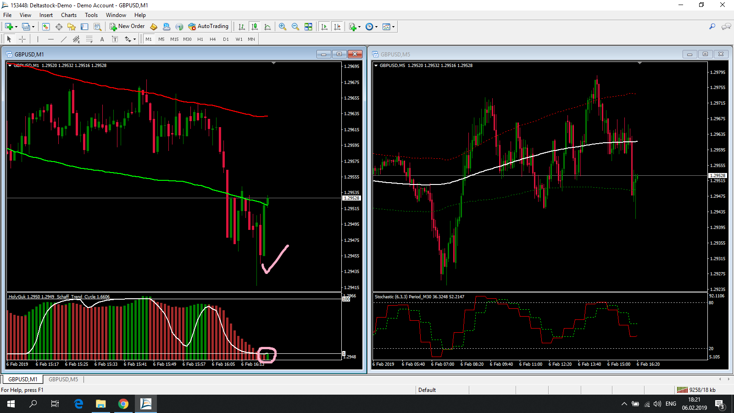Click the Templates icon
Image resolution: width=734 pixels, height=413 pixels.
point(386,27)
